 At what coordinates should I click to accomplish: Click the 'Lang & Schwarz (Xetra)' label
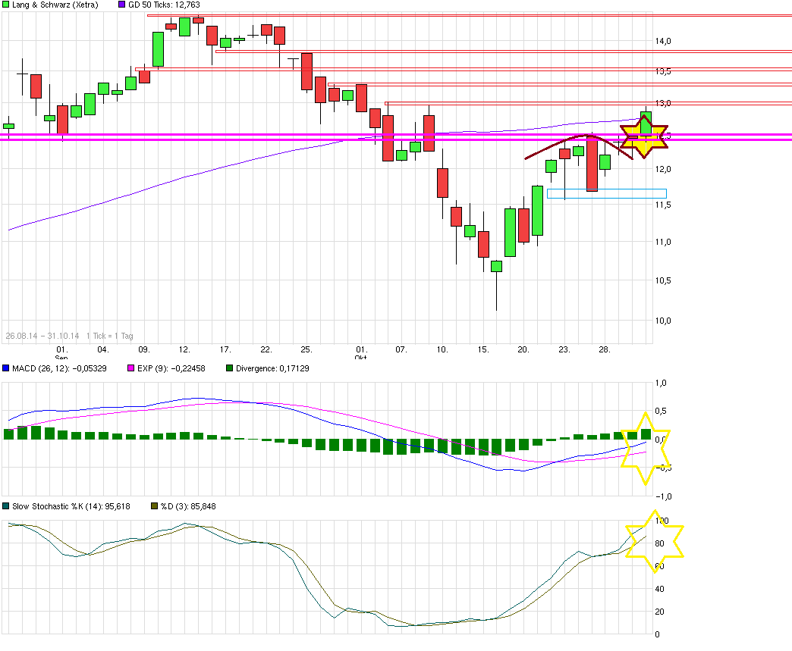[x=55, y=5]
